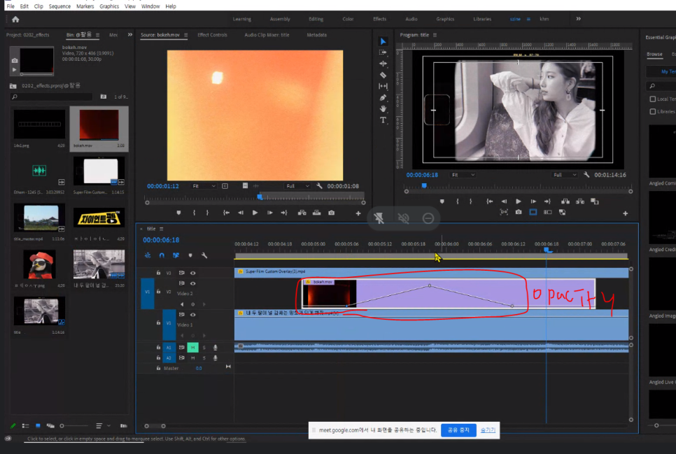The height and width of the screenshot is (454, 676).
Task: Add marker in timeline header
Action: point(190,255)
